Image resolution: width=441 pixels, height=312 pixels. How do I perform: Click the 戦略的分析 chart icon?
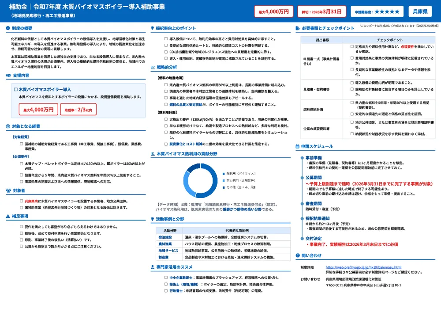click(153, 67)
